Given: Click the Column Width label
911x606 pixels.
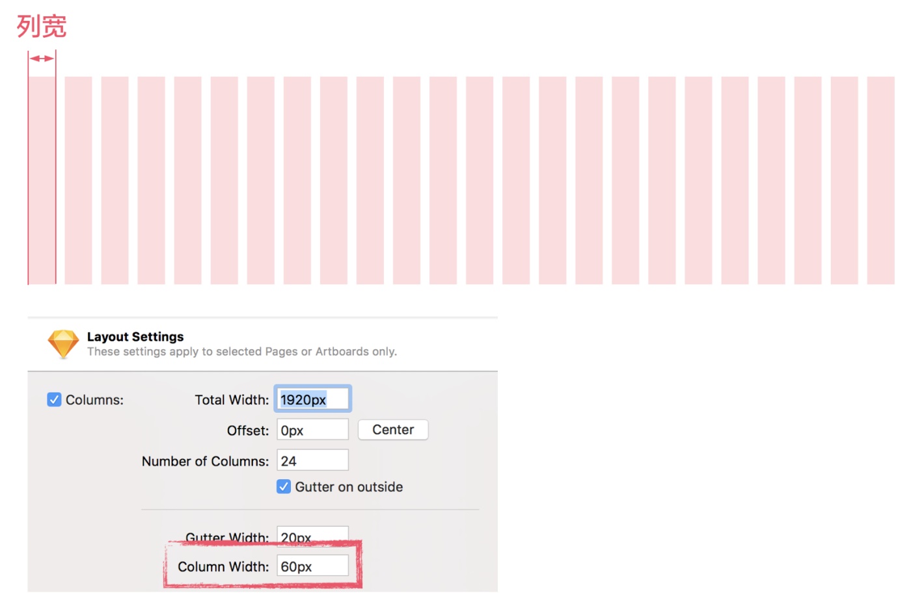Looking at the screenshot, I should [223, 567].
